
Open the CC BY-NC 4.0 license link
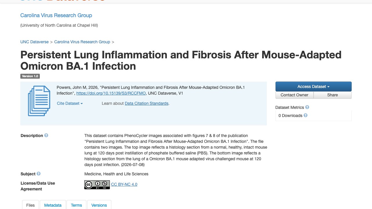tap(124, 184)
